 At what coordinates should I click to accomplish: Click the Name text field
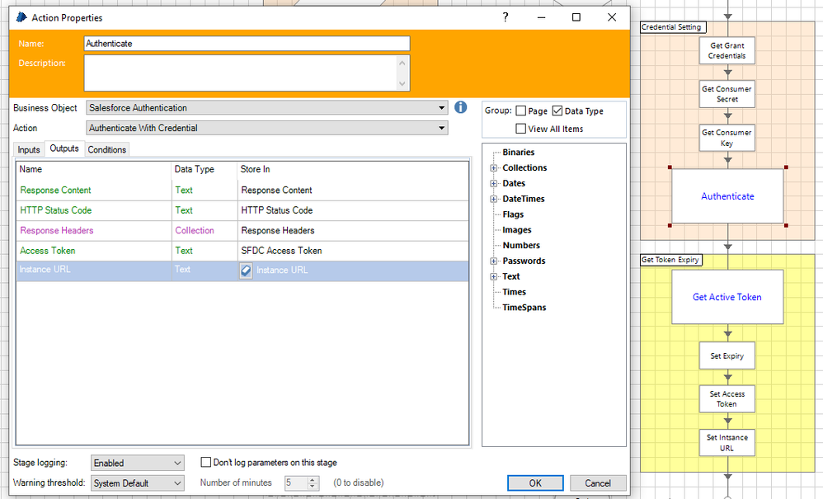(247, 44)
